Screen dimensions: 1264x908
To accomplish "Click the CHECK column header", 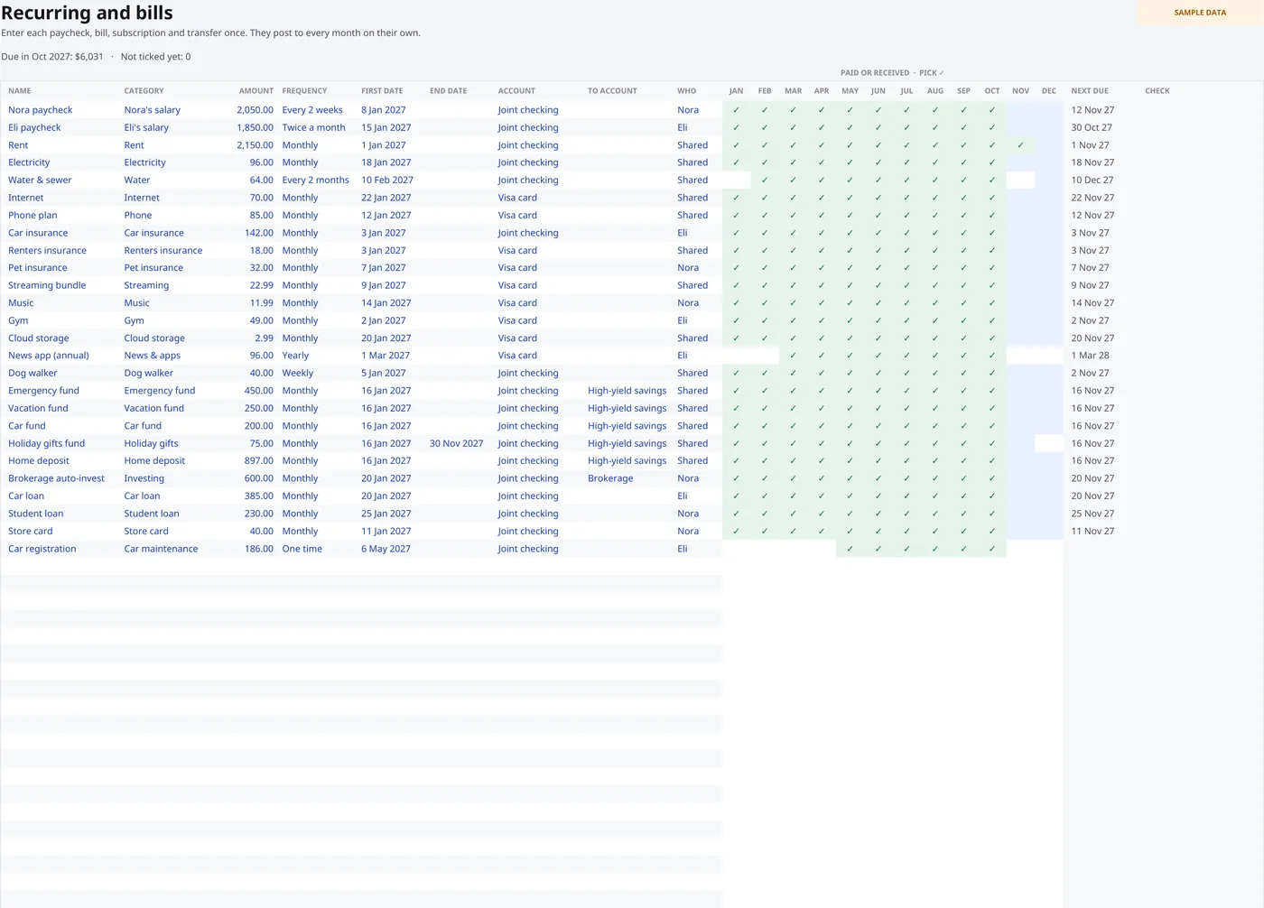I will click(x=1157, y=91).
